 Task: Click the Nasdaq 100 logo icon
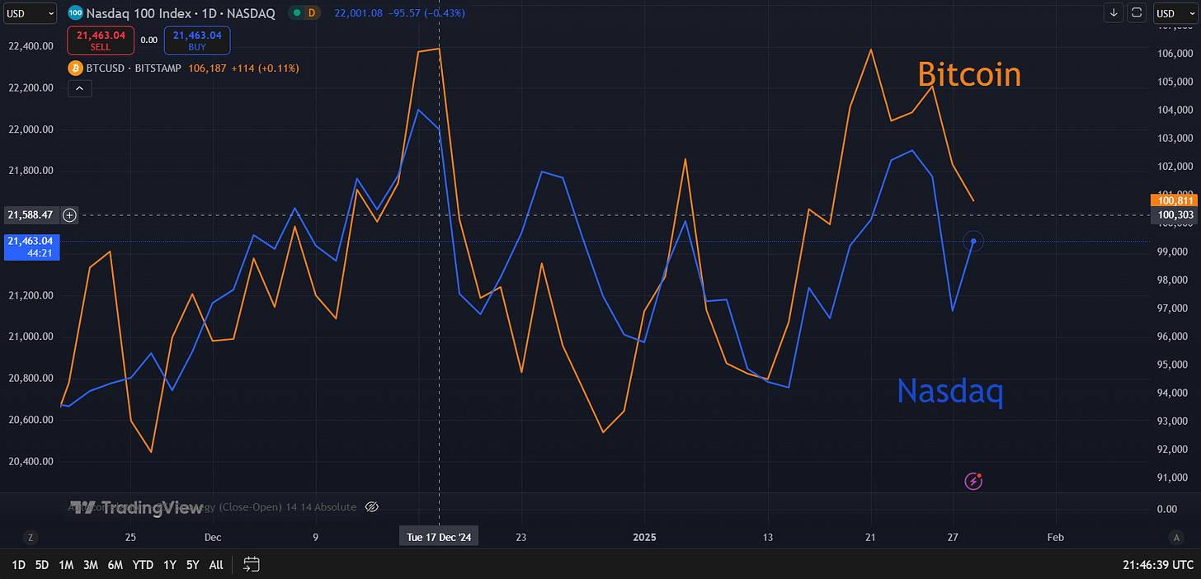75,12
